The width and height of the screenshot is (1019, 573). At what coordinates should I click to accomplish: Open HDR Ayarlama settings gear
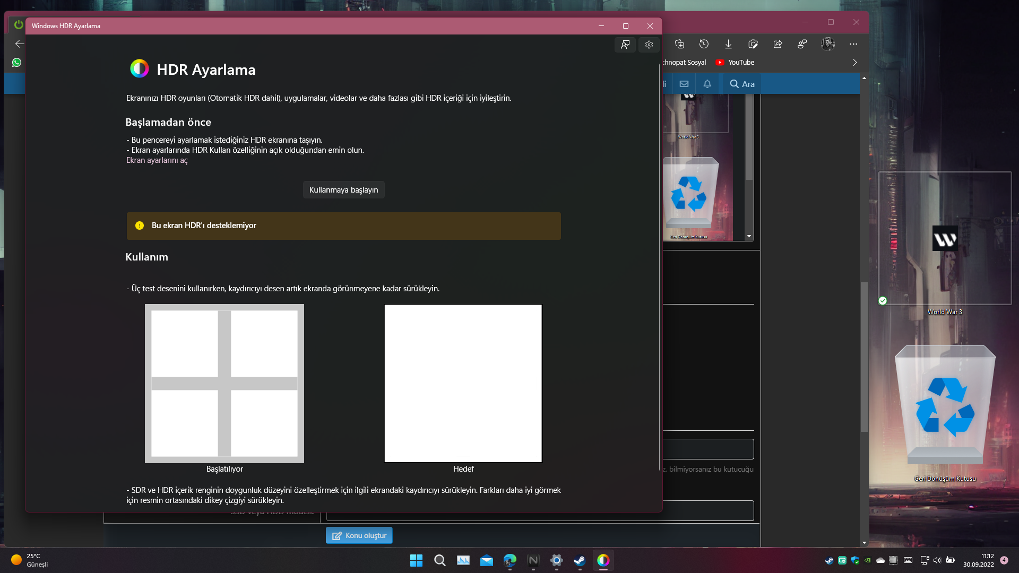[649, 45]
